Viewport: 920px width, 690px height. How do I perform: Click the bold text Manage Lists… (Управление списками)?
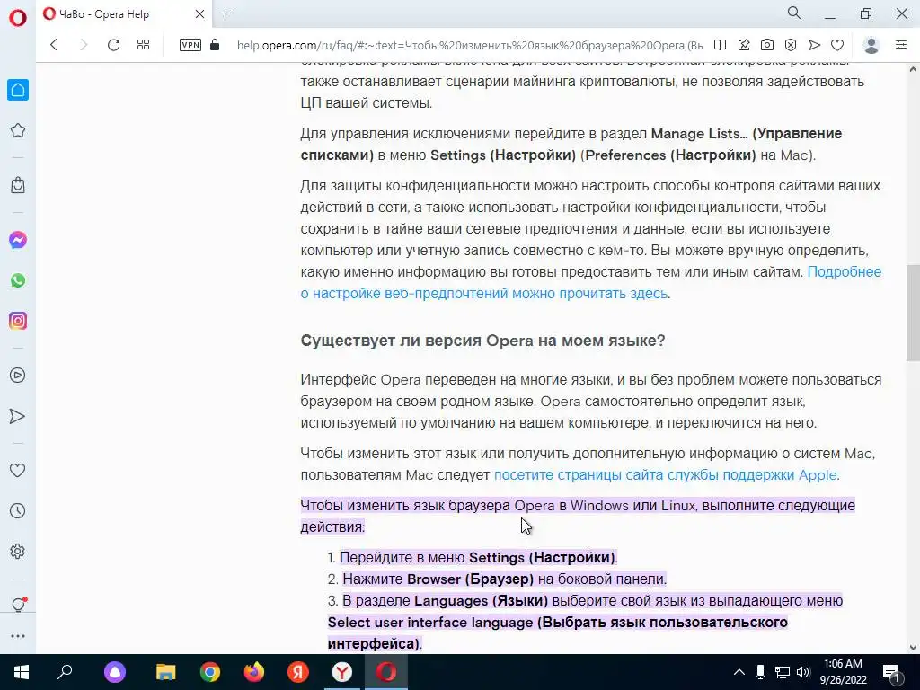pyautogui.click(x=571, y=144)
